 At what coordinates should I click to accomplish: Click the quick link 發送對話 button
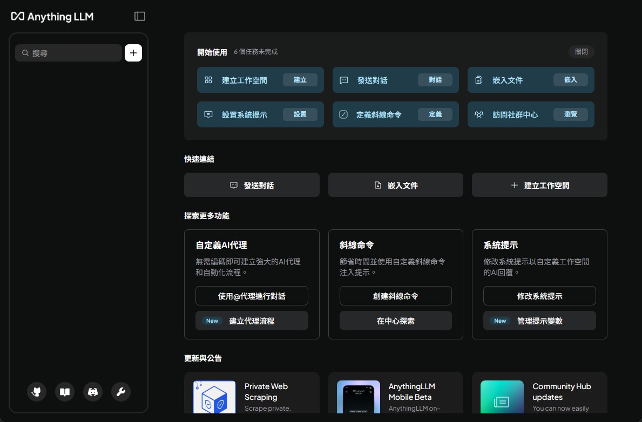tap(252, 185)
